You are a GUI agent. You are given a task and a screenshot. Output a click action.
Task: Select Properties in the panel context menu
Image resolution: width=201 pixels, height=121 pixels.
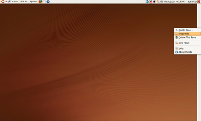(x=187, y=34)
